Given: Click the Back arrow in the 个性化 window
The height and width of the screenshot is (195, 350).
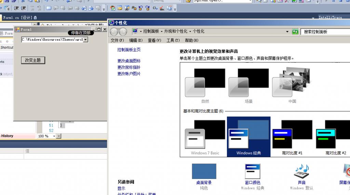Looking at the screenshot, I should click(114, 32).
